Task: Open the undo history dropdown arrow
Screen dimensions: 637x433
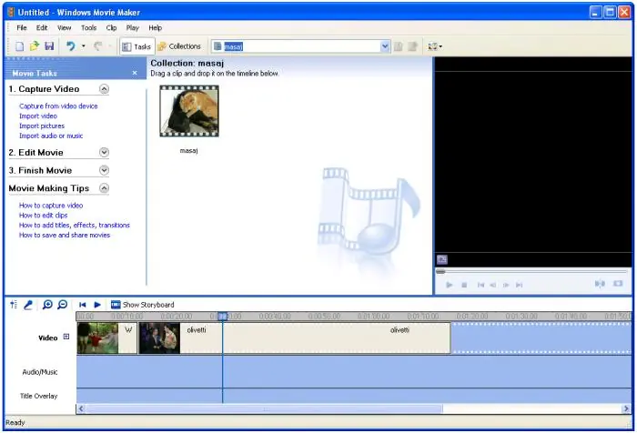Action: (84, 46)
